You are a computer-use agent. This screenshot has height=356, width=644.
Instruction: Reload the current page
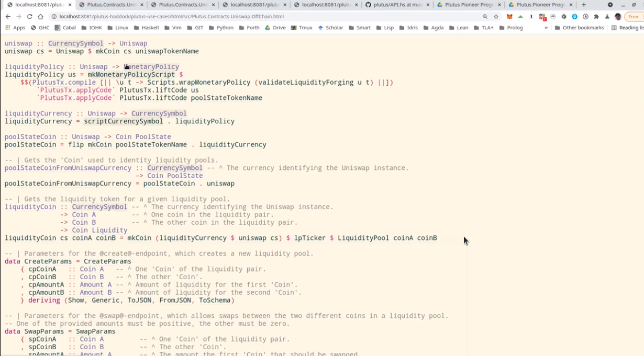[29, 17]
